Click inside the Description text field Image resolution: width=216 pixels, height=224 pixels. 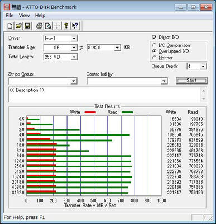tap(105, 95)
